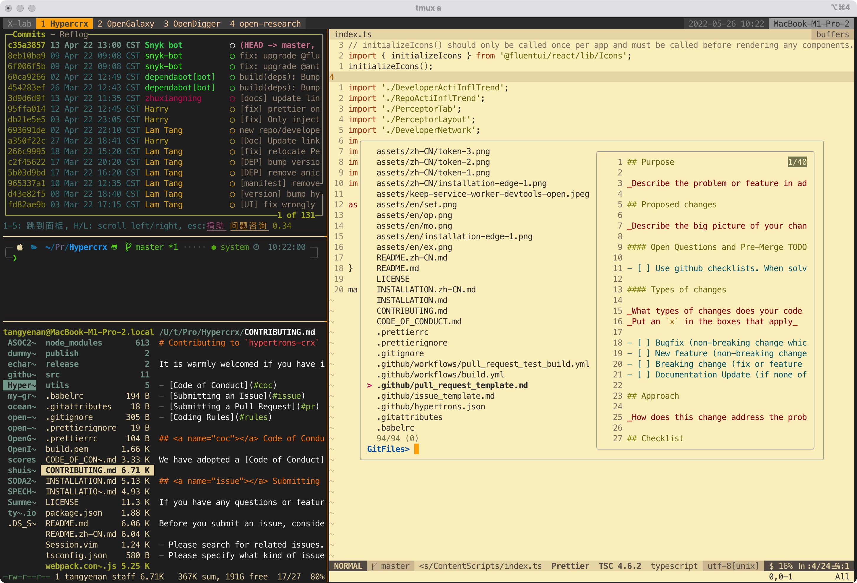Viewport: 857px width, 583px height.
Task: Check the Bugfix checkbox in preview
Action: (x=644, y=343)
